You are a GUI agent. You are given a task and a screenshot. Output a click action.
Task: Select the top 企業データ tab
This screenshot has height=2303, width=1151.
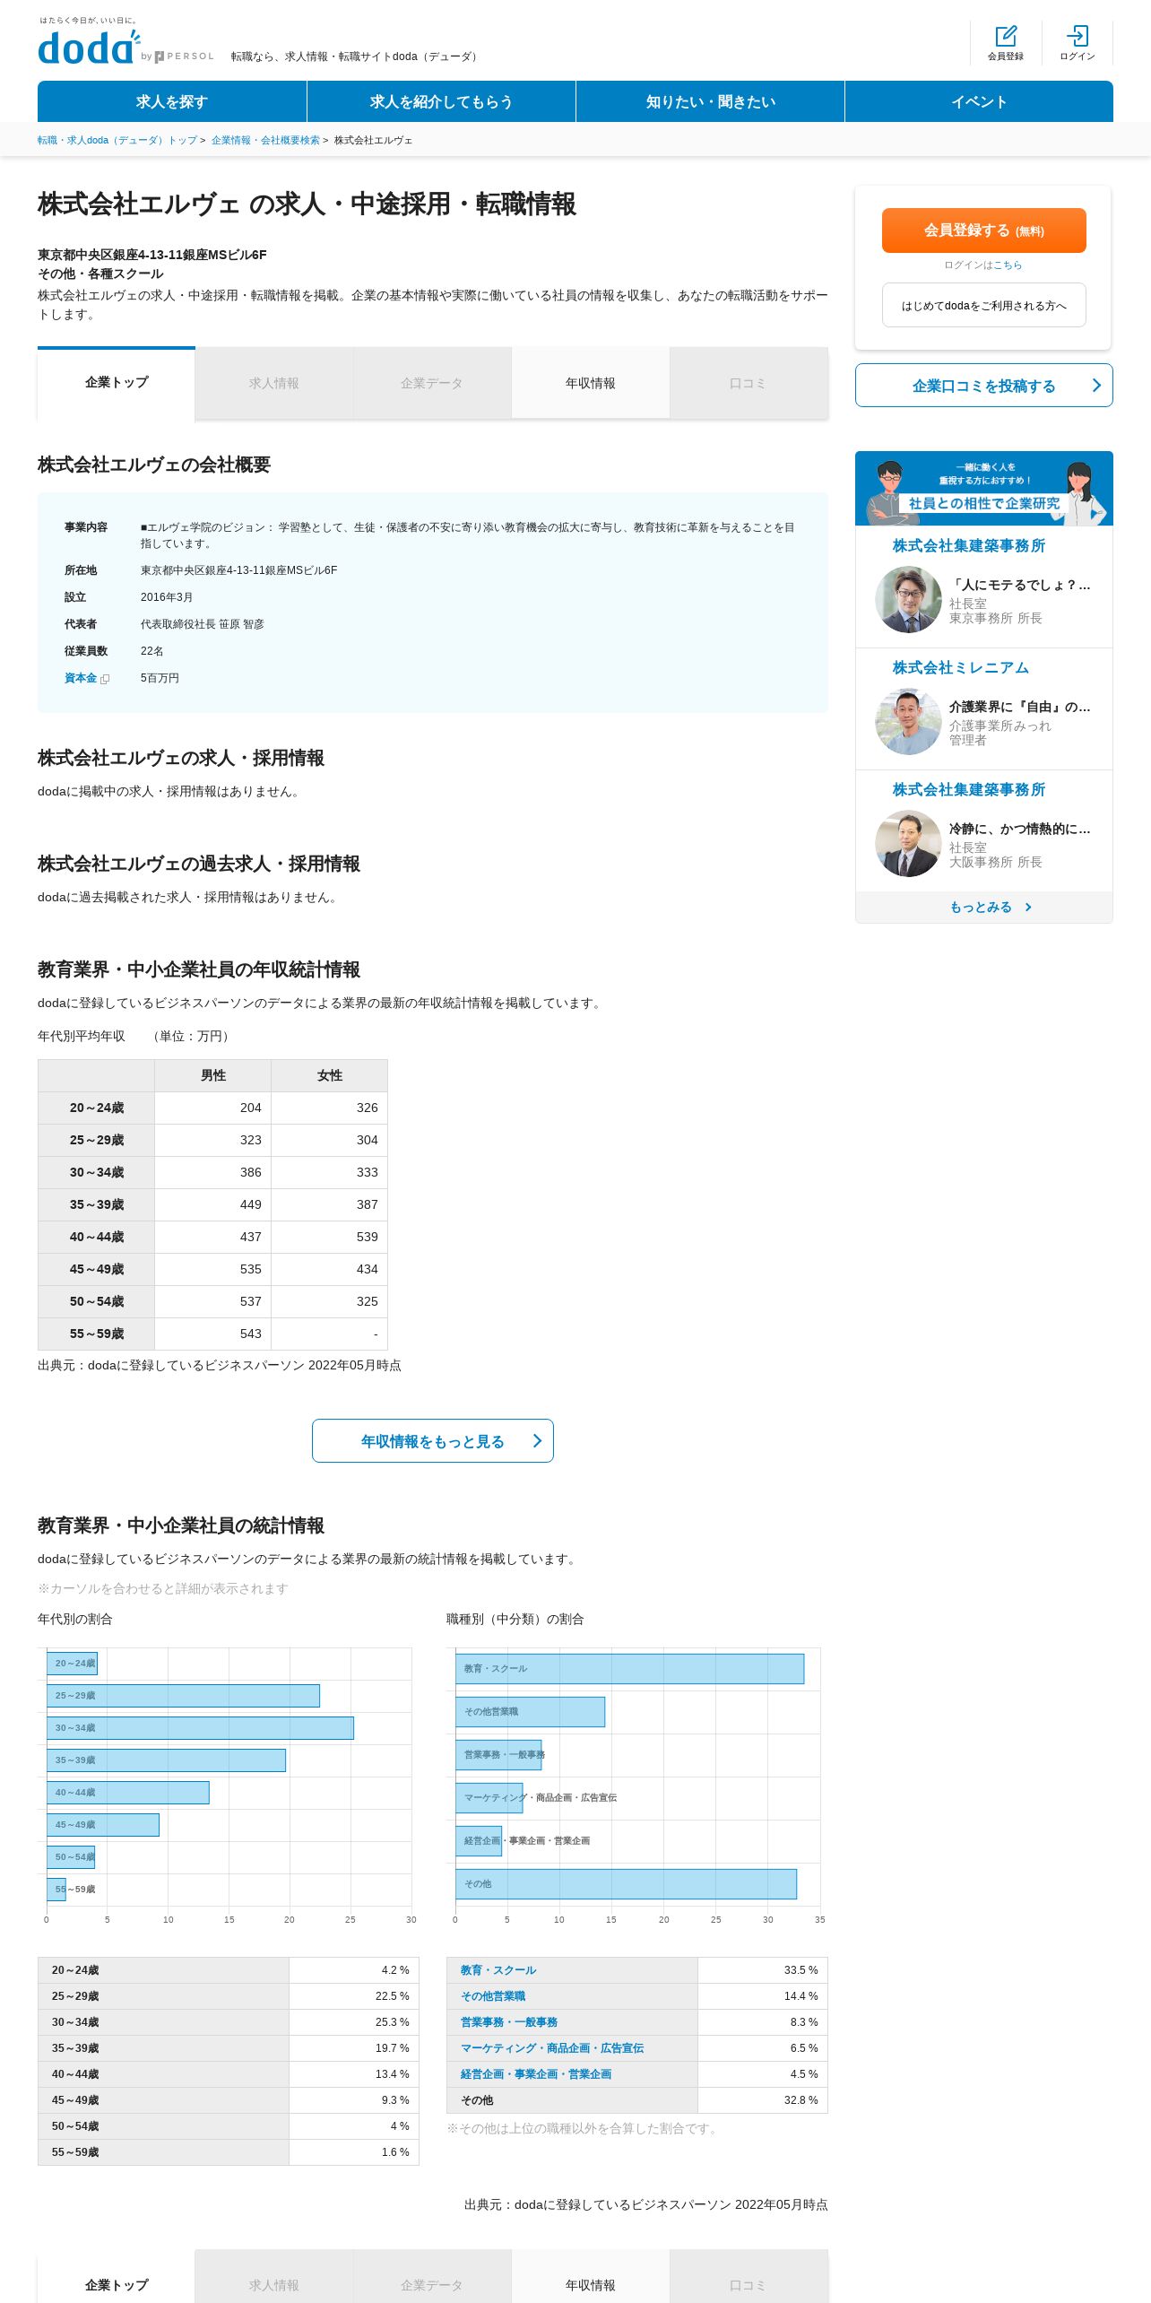[x=432, y=383]
